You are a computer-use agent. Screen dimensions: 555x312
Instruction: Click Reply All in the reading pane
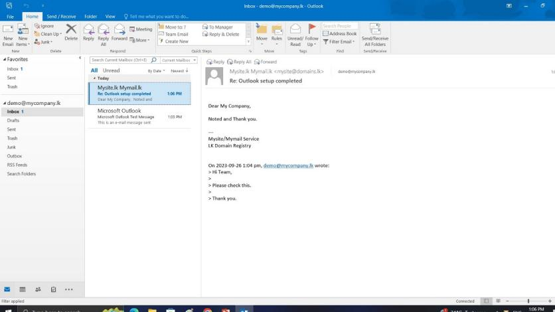tap(239, 62)
